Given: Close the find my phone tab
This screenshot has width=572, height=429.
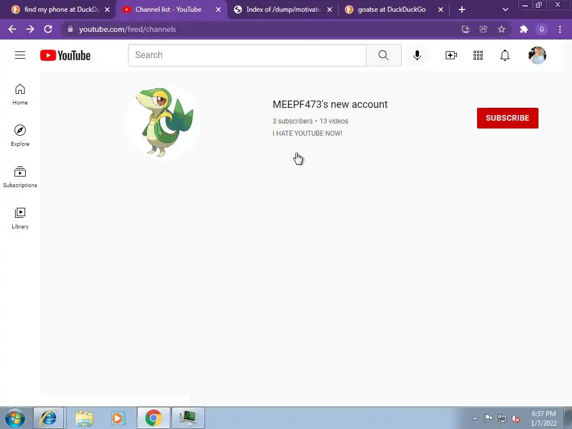Looking at the screenshot, I should [x=107, y=10].
